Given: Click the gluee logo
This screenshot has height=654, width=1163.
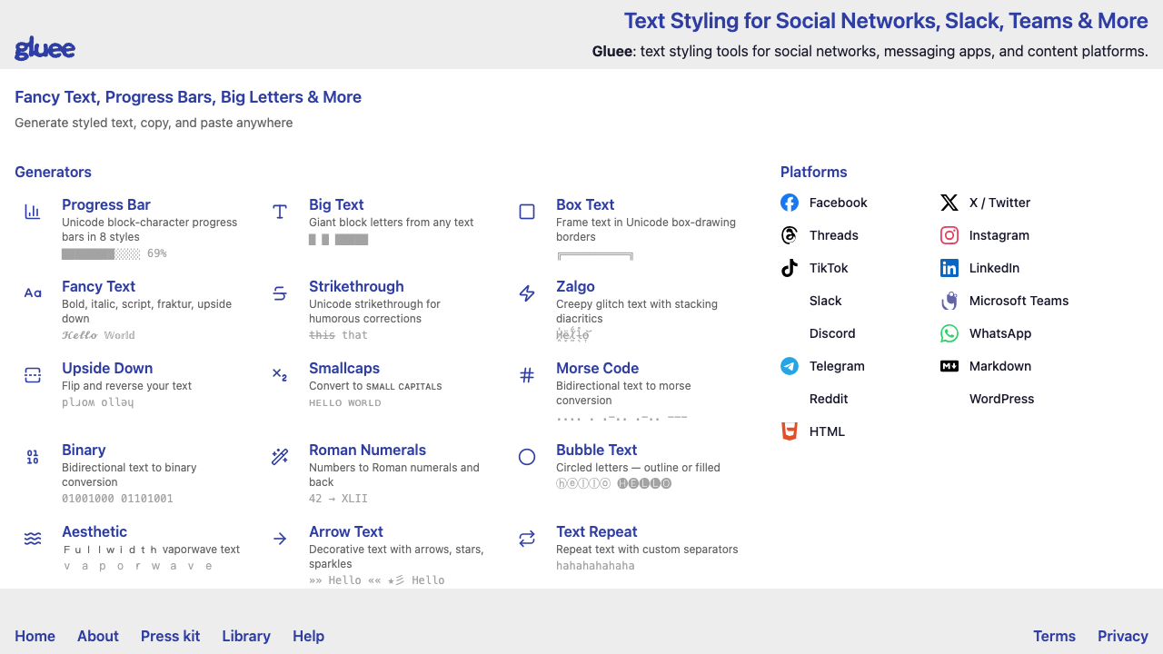Looking at the screenshot, I should coord(45,49).
